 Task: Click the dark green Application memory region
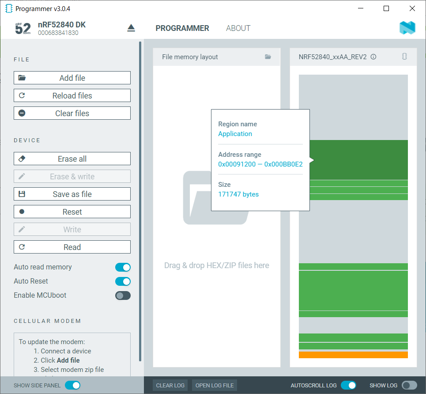pyautogui.click(x=358, y=160)
